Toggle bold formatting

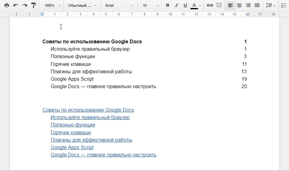[168, 6]
